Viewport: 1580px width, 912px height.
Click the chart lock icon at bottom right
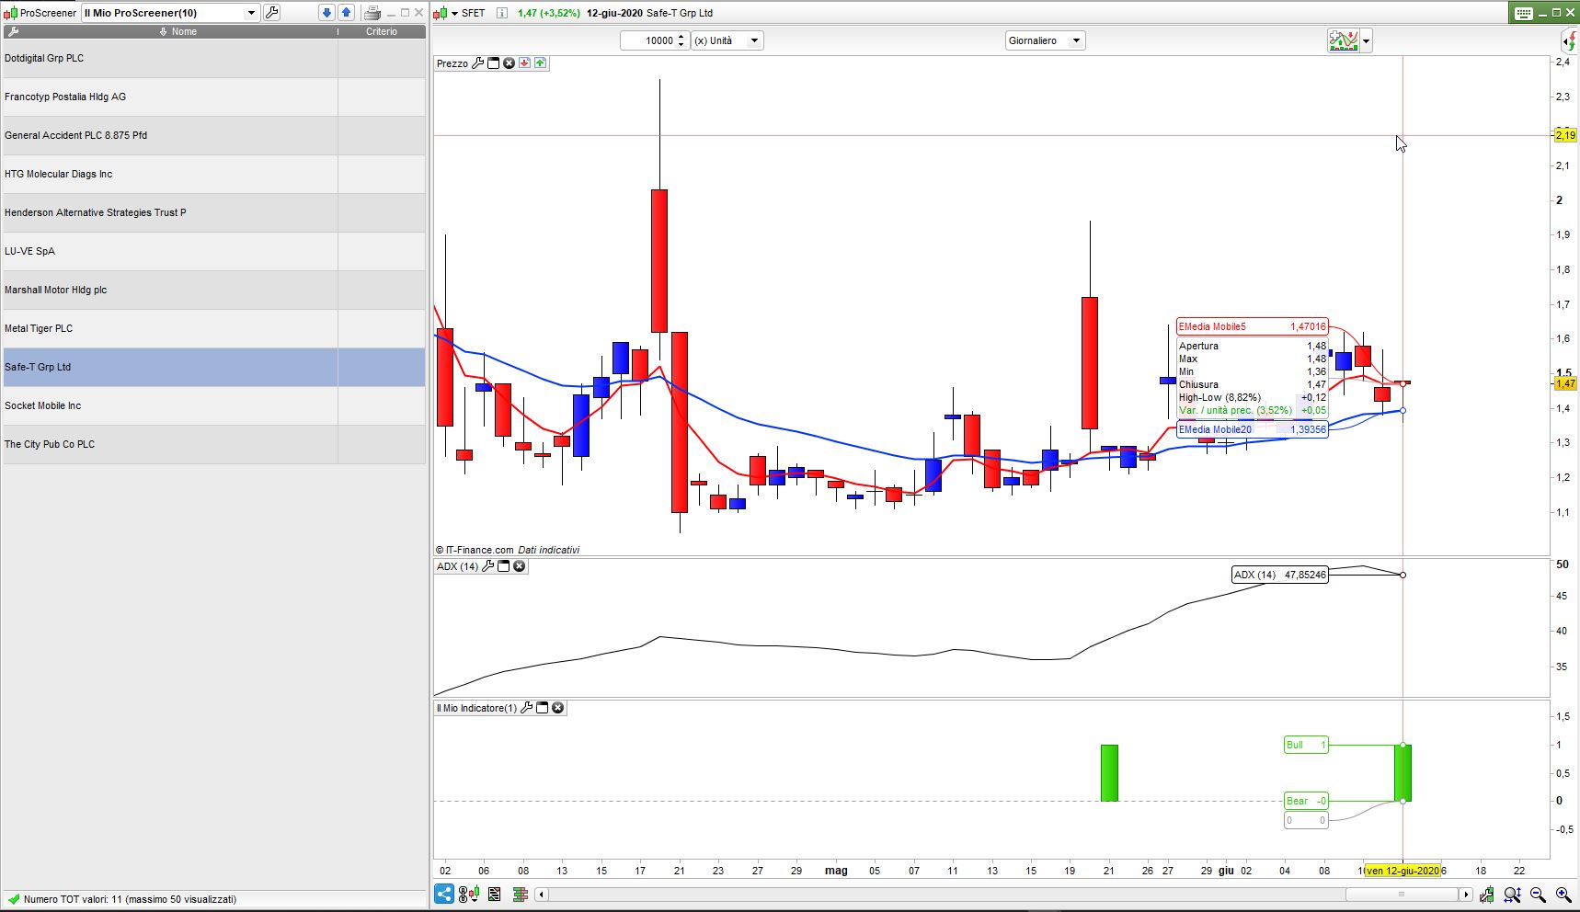(x=1487, y=895)
